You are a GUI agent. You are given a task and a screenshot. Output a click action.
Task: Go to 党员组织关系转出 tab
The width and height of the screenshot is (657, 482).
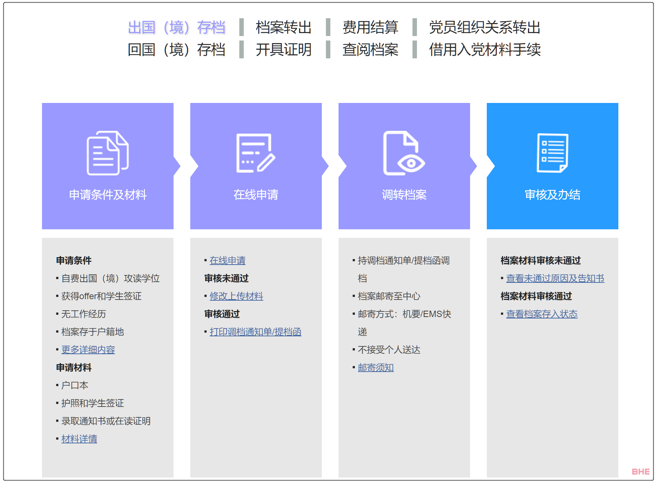pos(484,28)
